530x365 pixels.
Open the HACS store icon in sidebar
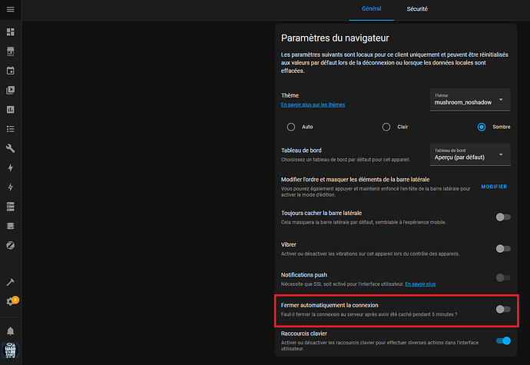tap(11, 51)
